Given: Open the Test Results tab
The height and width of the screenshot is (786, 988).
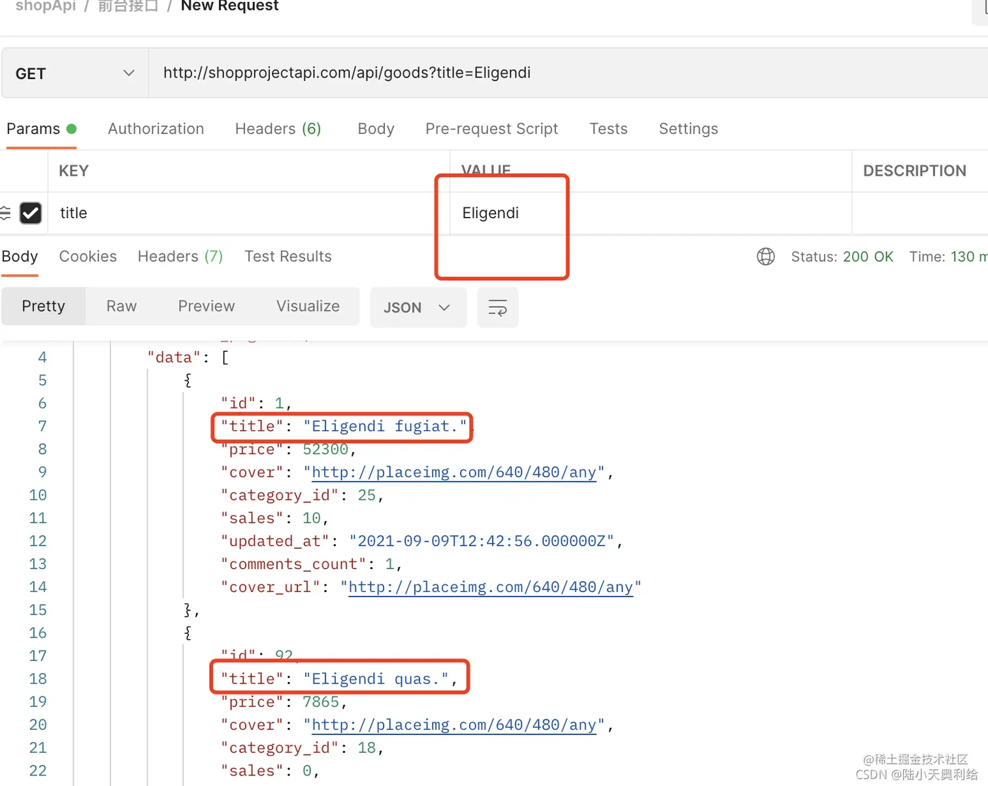Looking at the screenshot, I should point(288,257).
